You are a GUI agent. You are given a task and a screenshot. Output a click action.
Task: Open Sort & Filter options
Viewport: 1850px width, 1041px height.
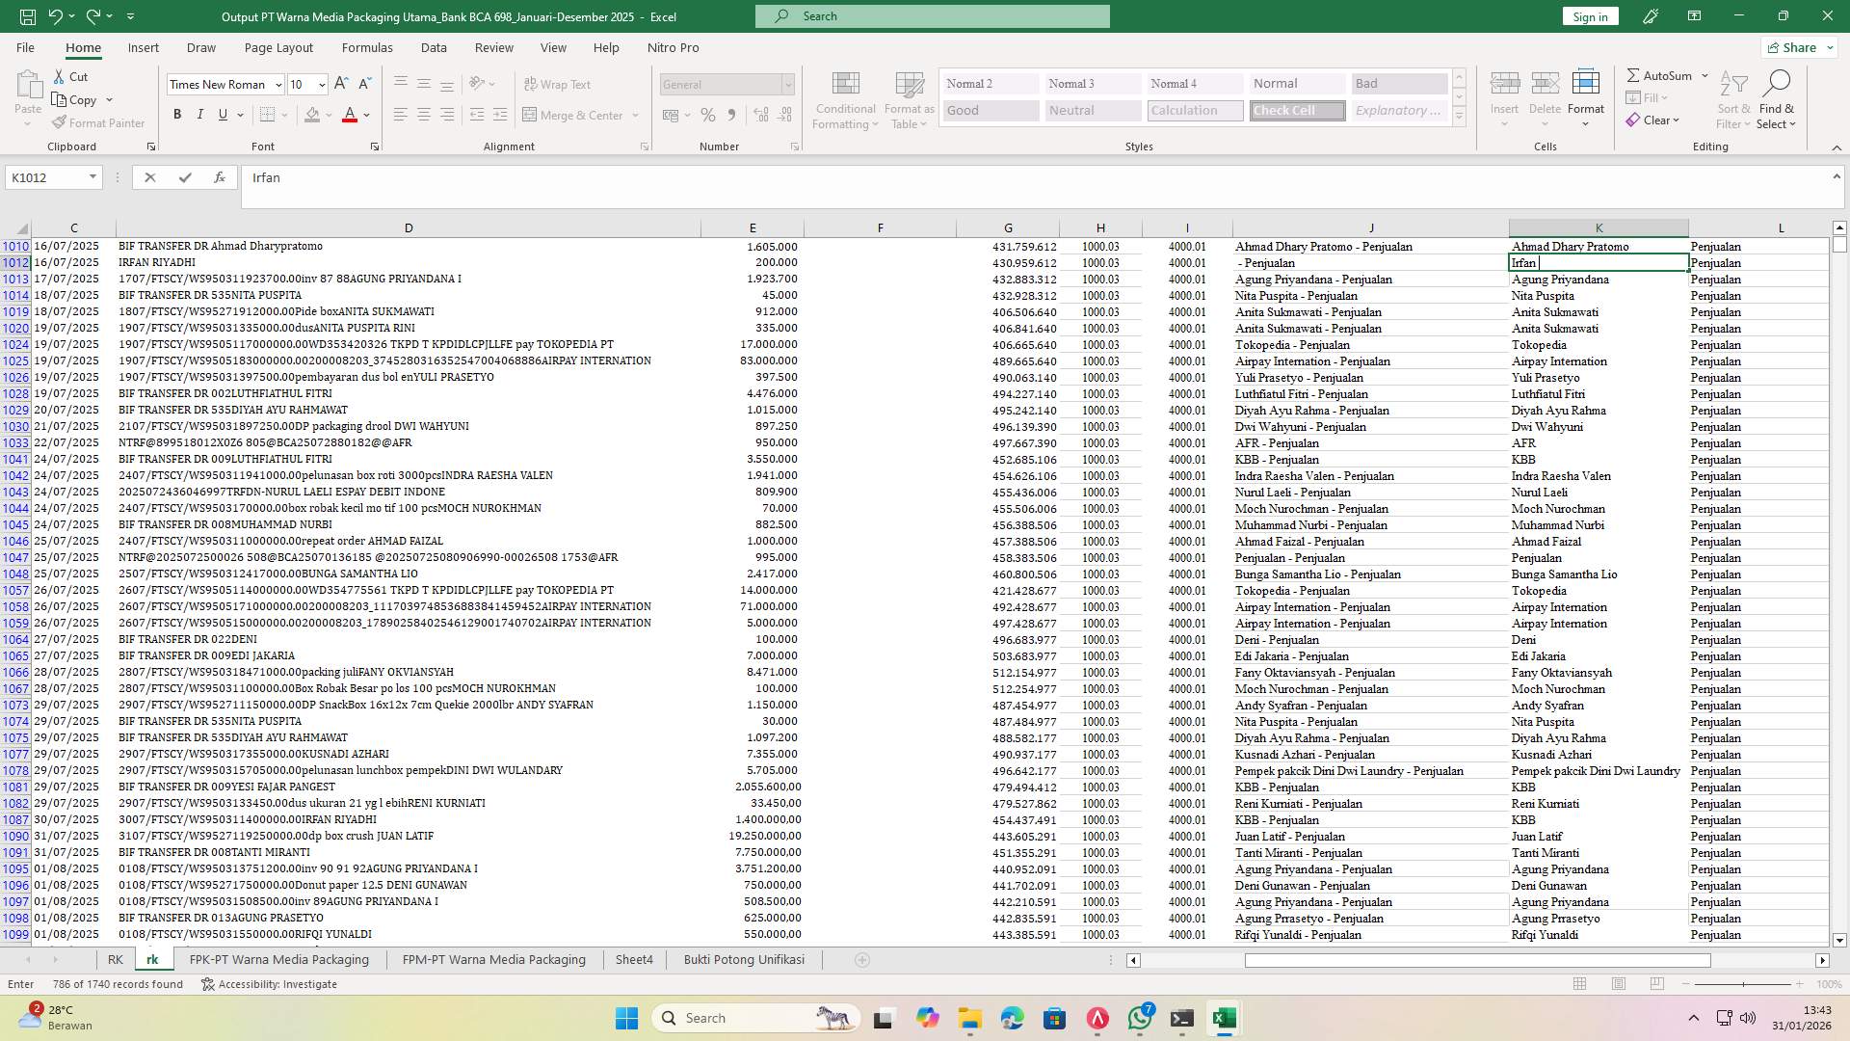(1732, 99)
